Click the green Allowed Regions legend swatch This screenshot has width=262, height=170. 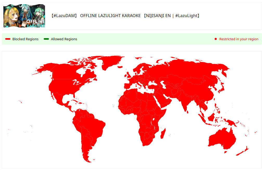click(x=46, y=39)
